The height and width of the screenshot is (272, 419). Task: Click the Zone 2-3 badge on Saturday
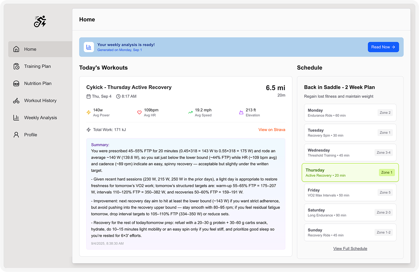pyautogui.click(x=384, y=212)
